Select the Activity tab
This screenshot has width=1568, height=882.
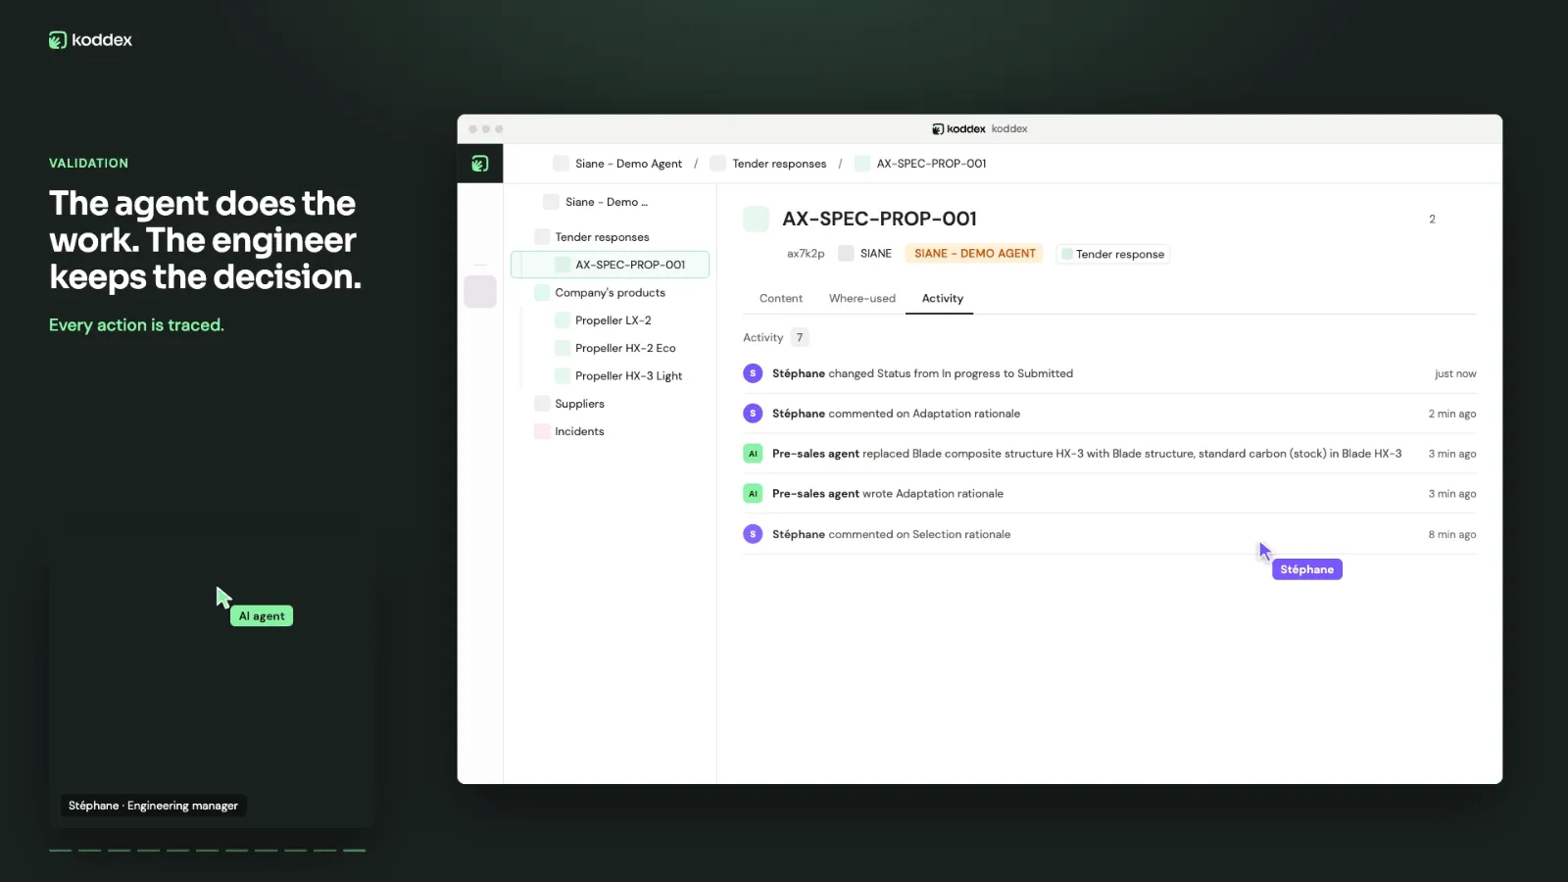tap(943, 299)
